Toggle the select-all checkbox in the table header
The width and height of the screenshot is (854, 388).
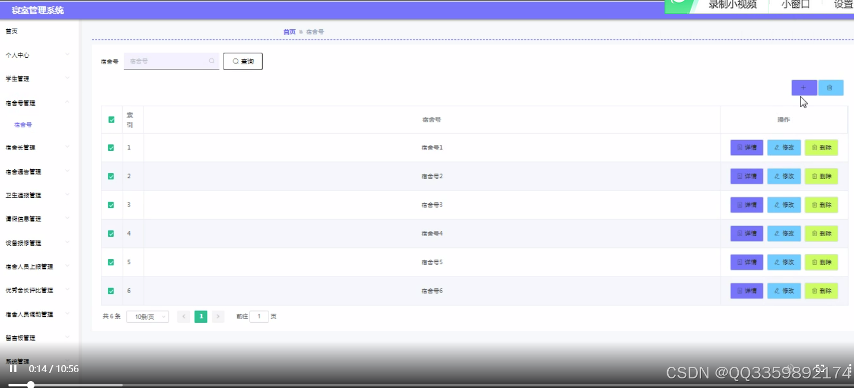coord(111,119)
